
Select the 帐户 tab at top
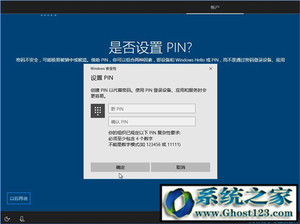point(215,7)
